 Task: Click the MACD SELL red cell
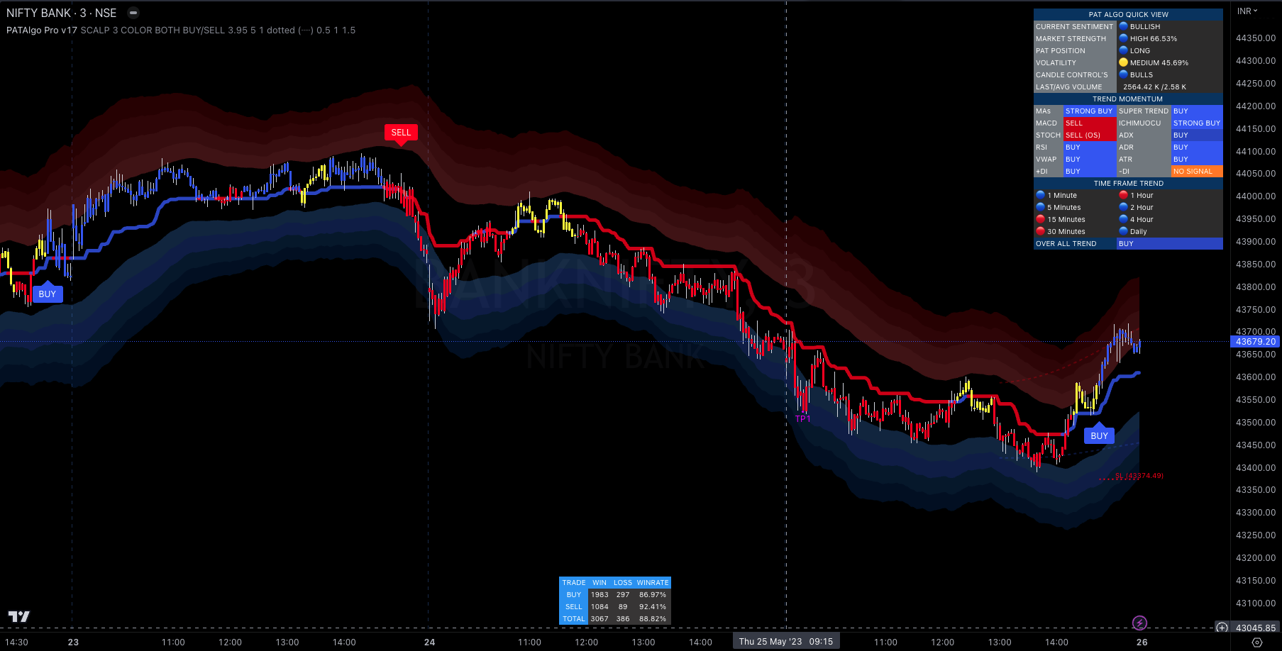(1089, 123)
